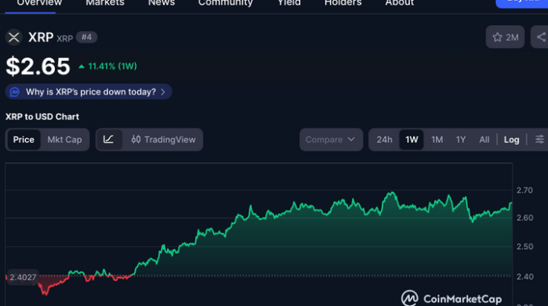Open the Markets tab
This screenshot has height=306, width=548.
point(105,3)
